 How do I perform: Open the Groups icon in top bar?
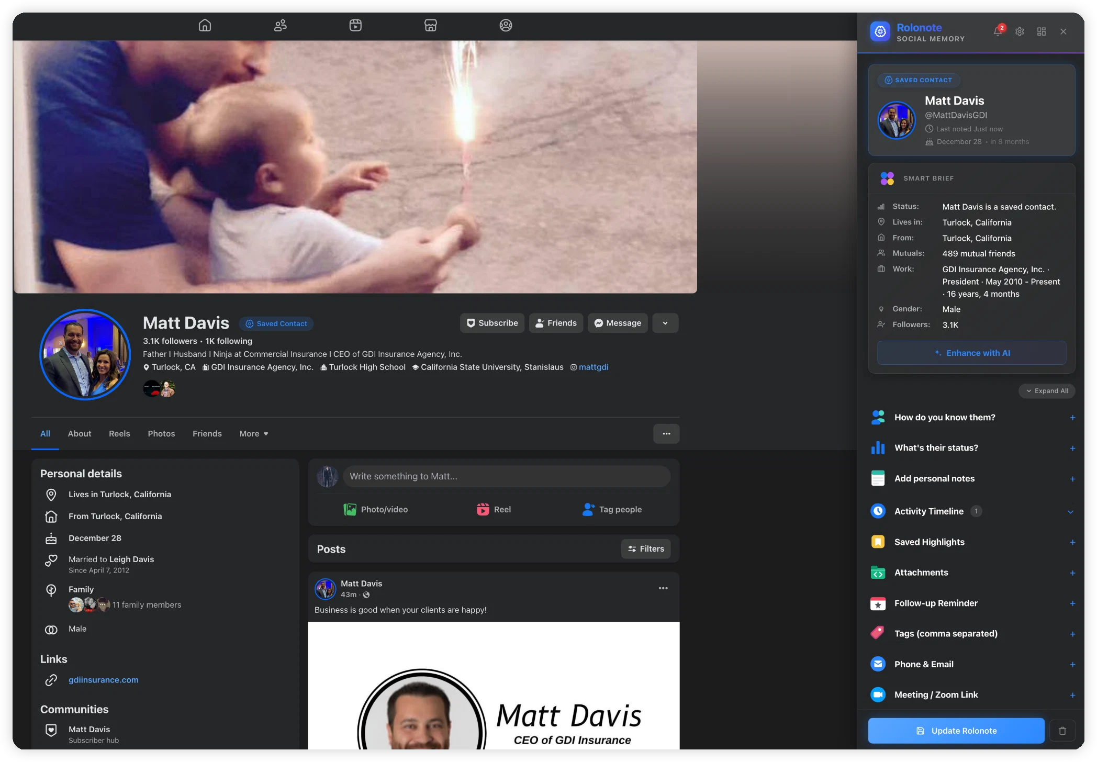click(506, 25)
